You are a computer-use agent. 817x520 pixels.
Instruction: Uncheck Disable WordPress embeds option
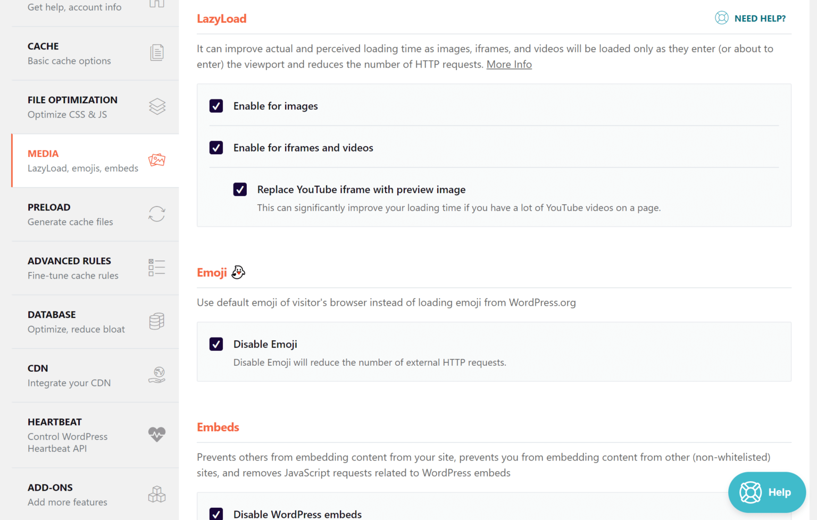tap(216, 514)
